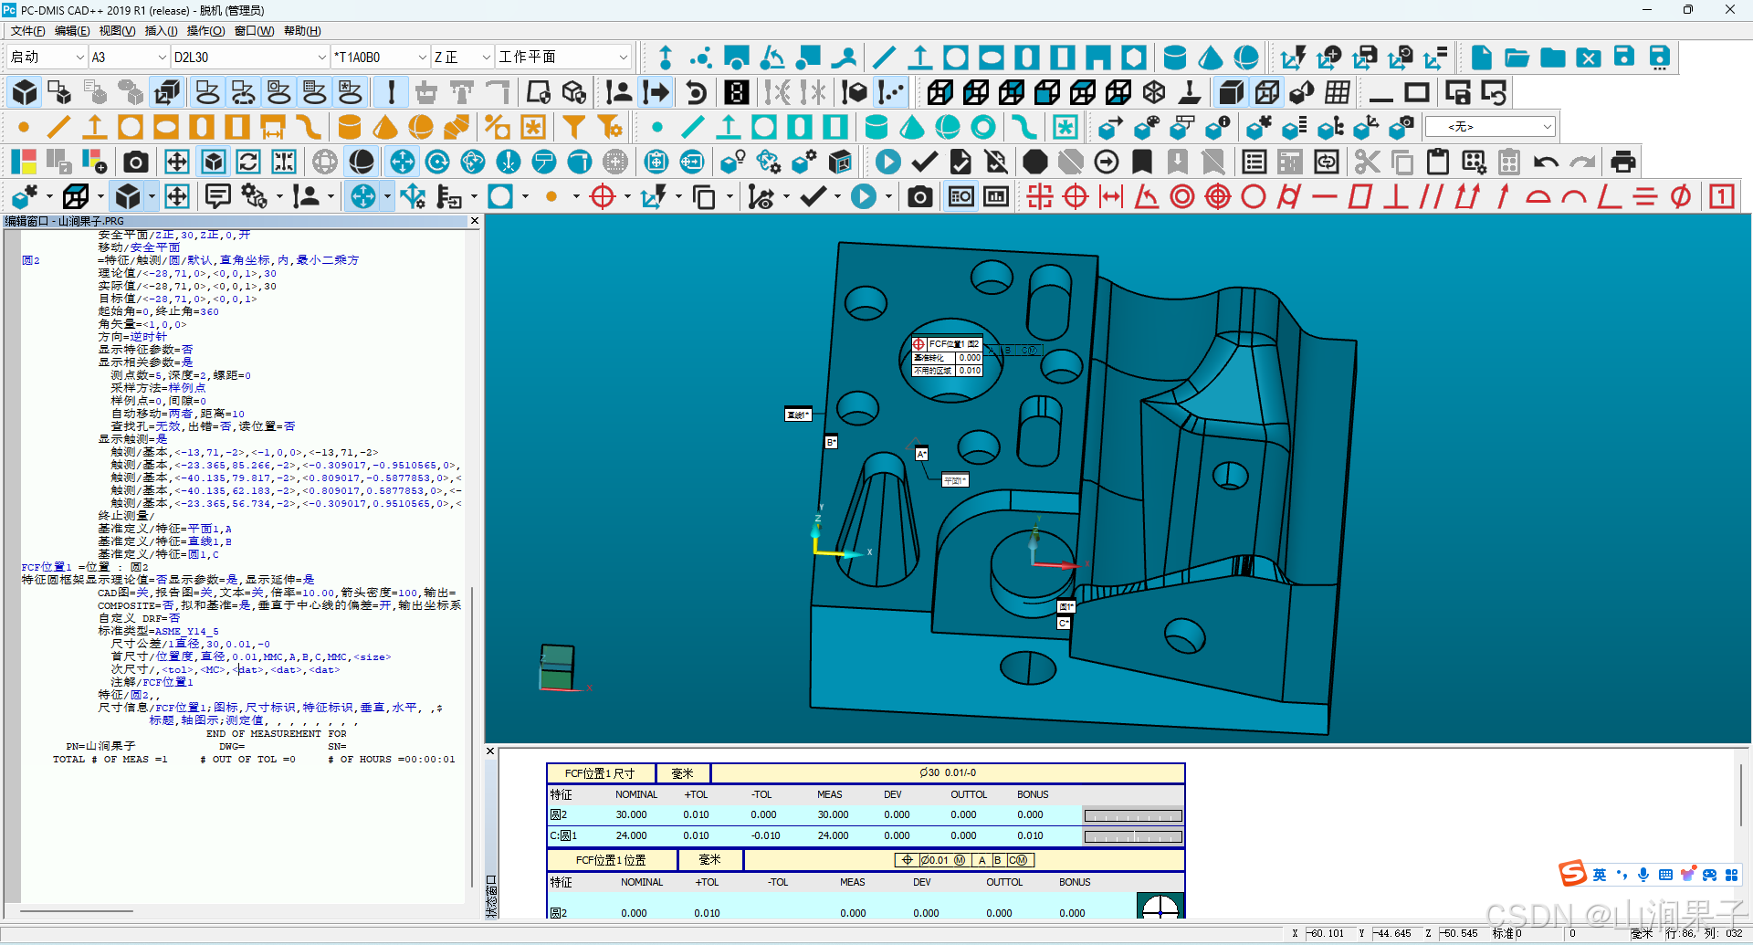Select the Perpendicularity dimension tool
Viewport: 1753px width, 945px height.
1396,196
